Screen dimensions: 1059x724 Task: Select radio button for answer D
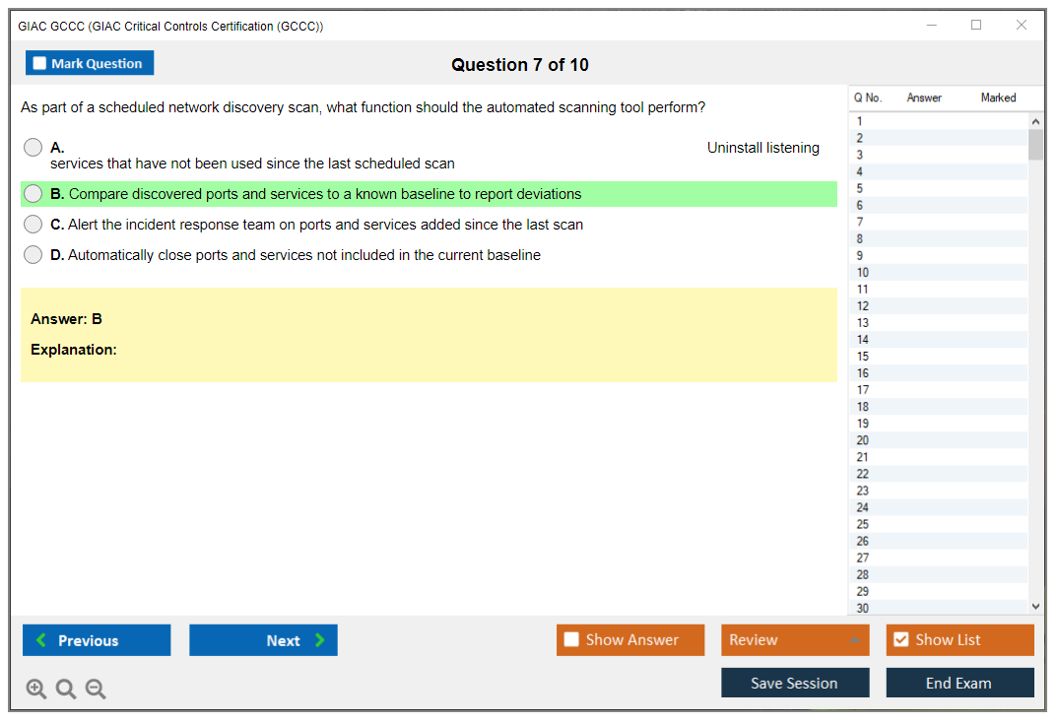click(33, 255)
